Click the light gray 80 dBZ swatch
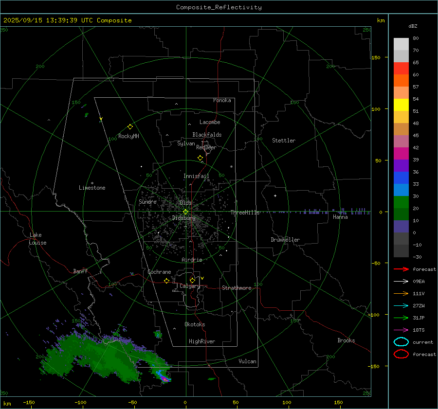 [x=401, y=44]
